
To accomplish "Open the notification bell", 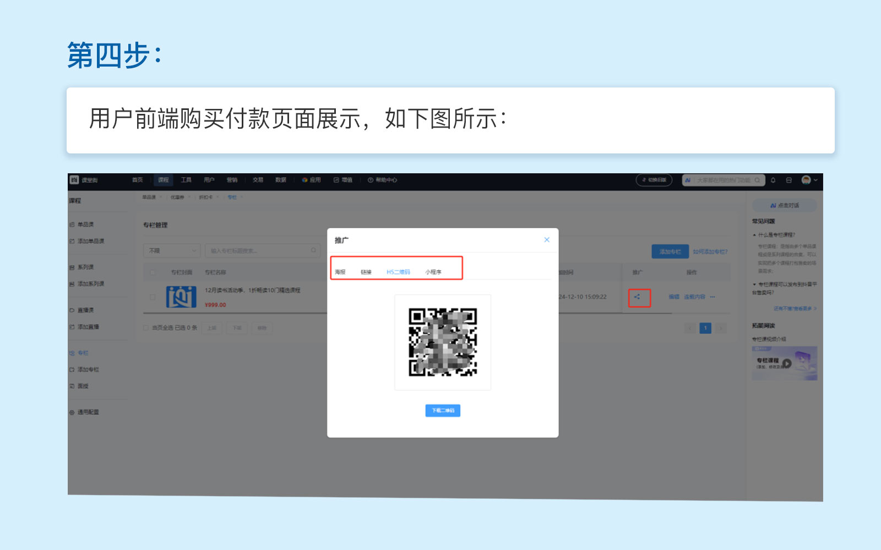I will tap(773, 180).
